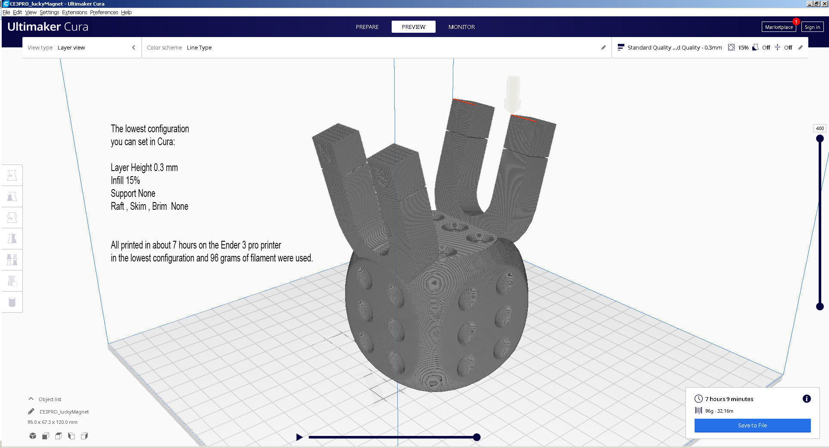
Task: Play the layer simulation
Action: point(299,437)
